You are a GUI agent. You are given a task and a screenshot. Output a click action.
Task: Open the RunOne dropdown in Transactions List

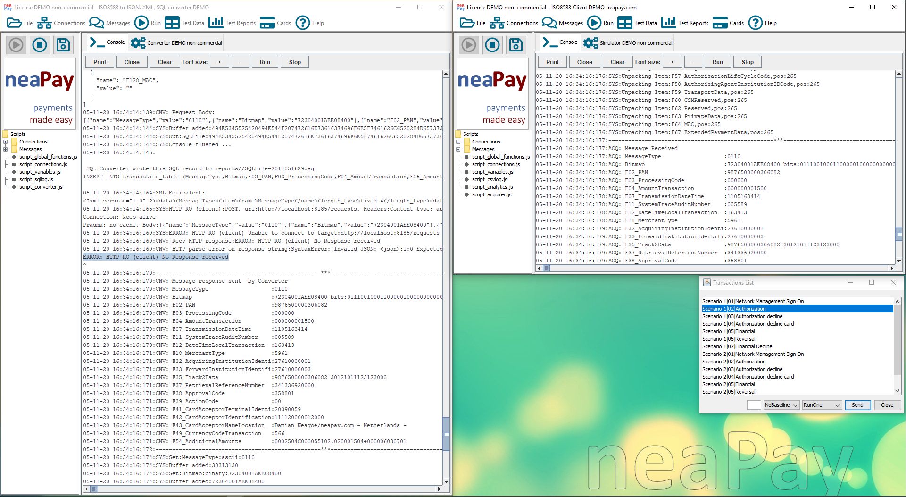tap(822, 405)
